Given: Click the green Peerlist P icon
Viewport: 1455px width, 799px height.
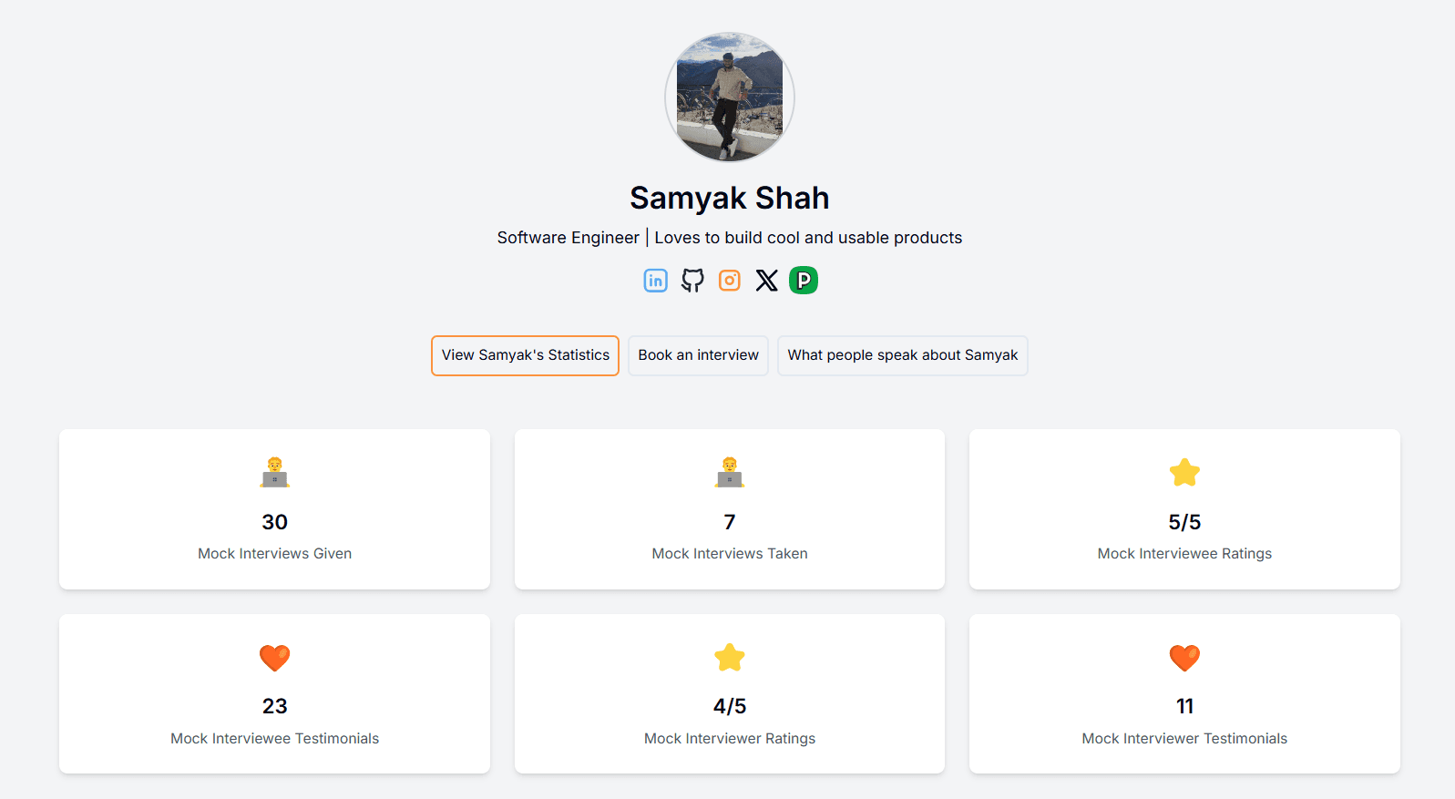Looking at the screenshot, I should click(x=804, y=281).
